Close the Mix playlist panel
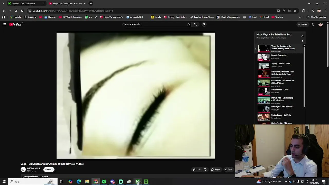This screenshot has height=185, width=329. coord(302,36)
